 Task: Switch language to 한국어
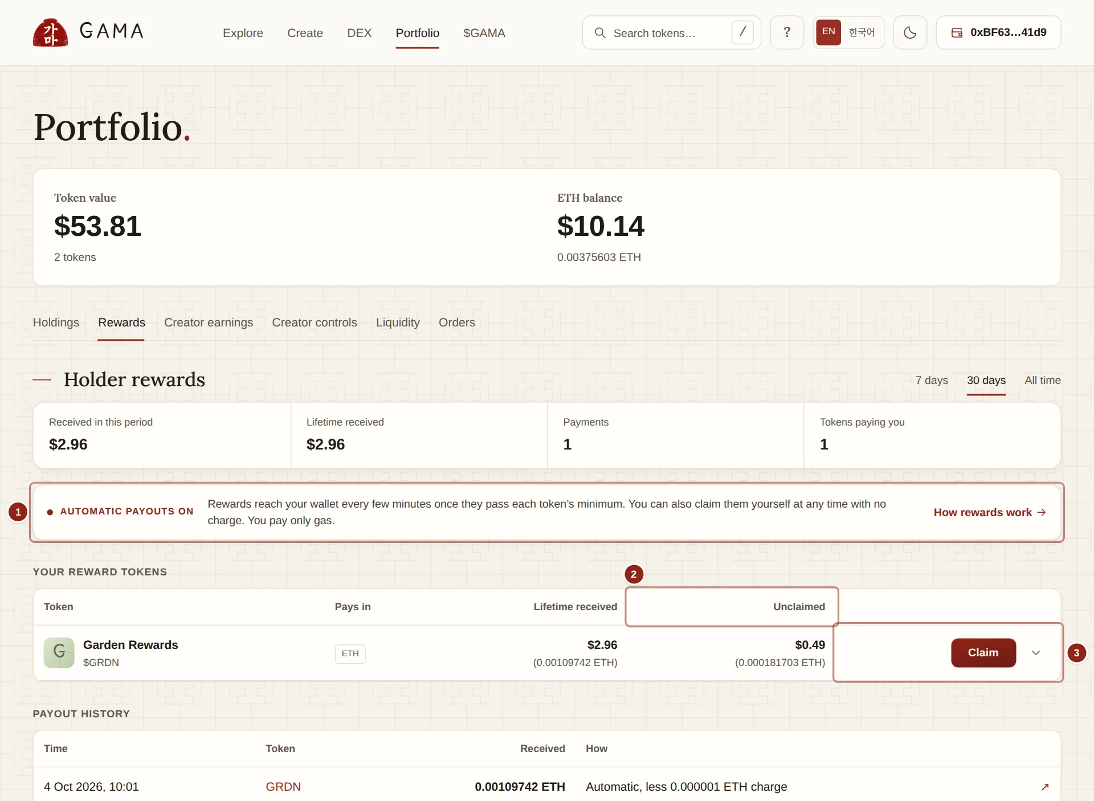click(862, 32)
